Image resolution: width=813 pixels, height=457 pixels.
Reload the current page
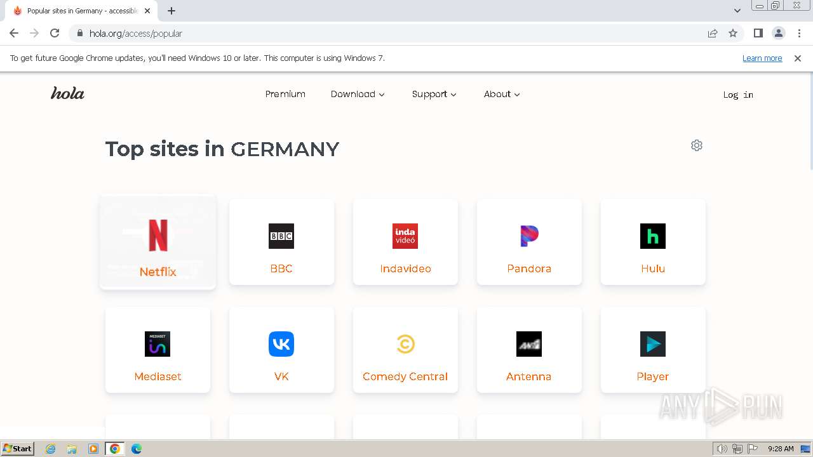55,33
